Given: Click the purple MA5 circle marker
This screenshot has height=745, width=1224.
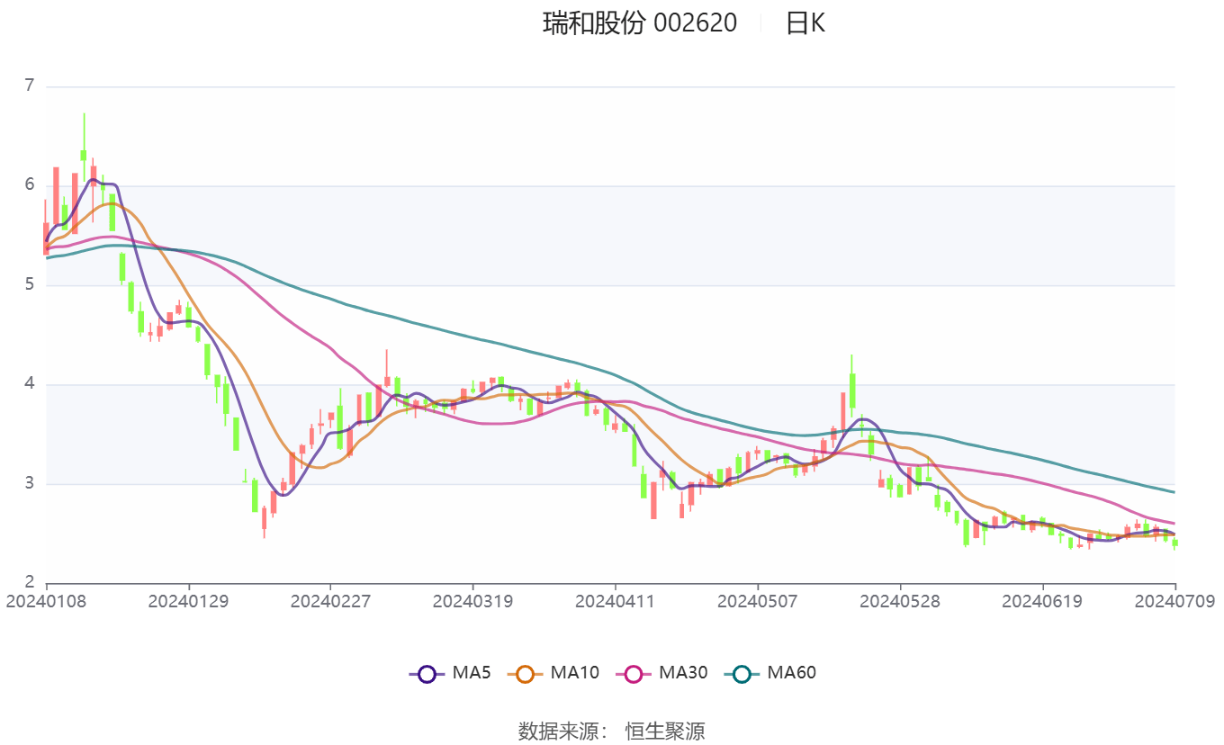Looking at the screenshot, I should point(427,673).
